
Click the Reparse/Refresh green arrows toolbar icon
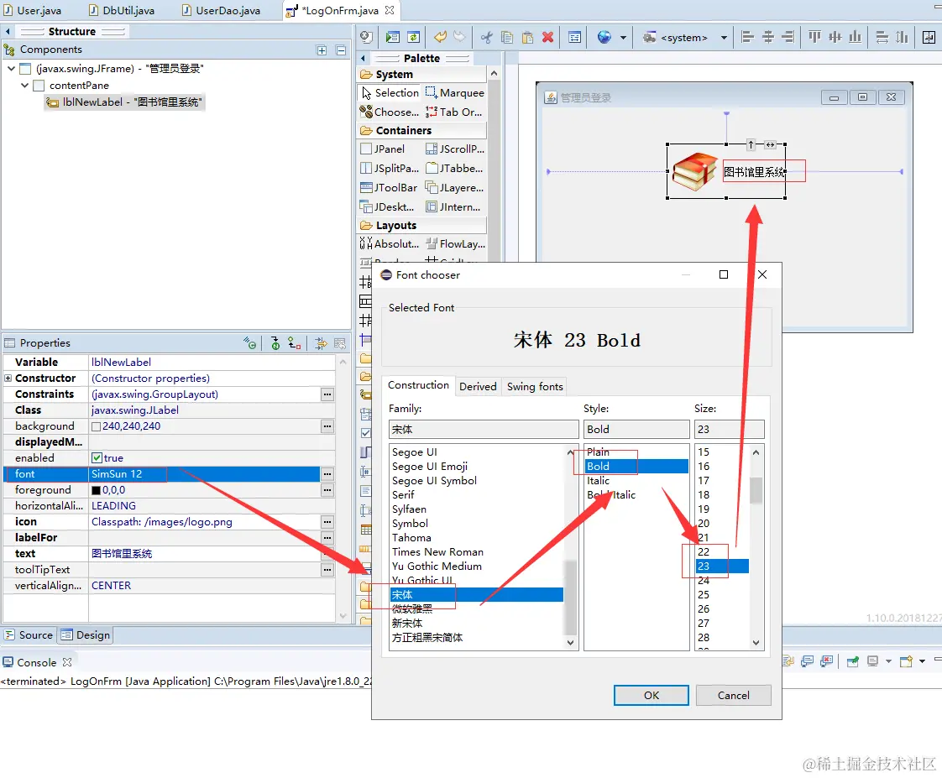[413, 37]
